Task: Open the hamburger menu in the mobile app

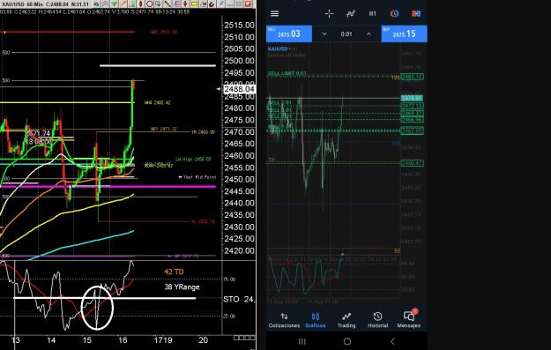Action: coord(275,13)
